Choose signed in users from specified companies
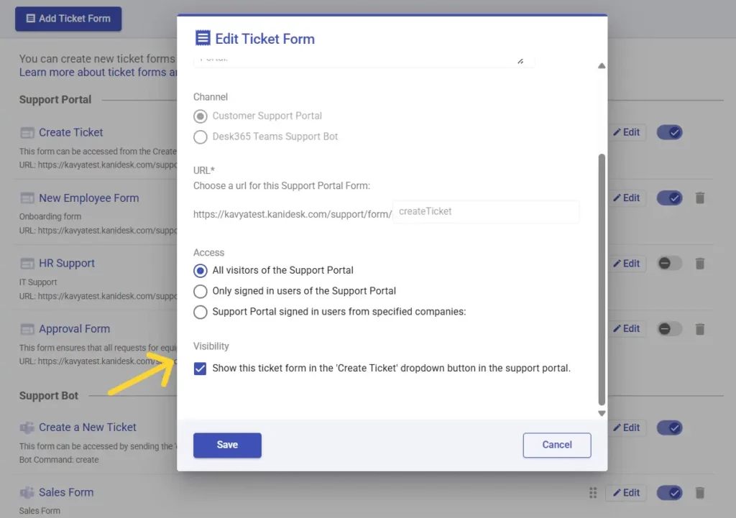The height and width of the screenshot is (518, 736). point(201,312)
